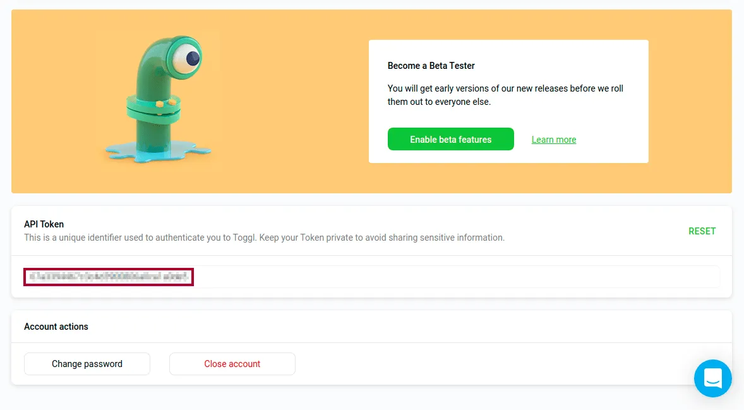Click the blue puddle under the mascot
The image size is (744, 410).
coord(158,152)
